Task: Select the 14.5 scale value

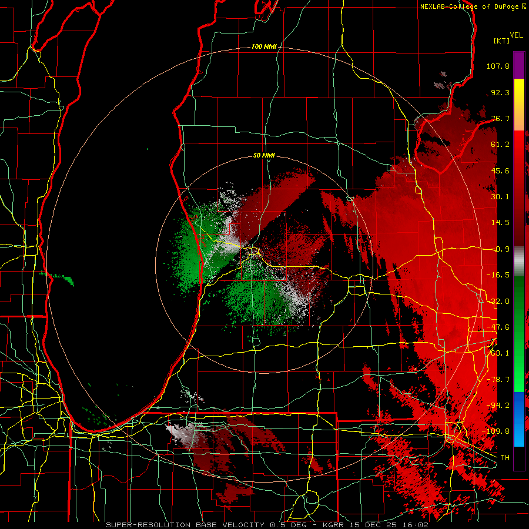Action: pos(500,223)
